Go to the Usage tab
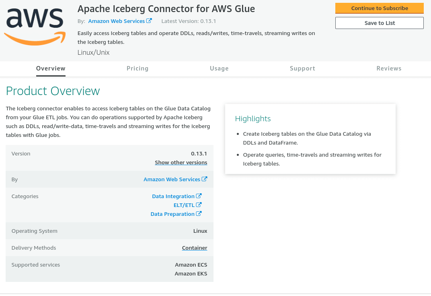 [219, 68]
